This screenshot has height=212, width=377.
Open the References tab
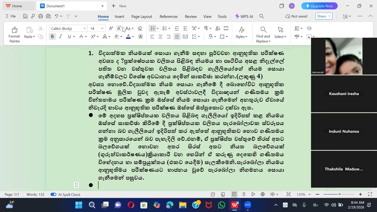168,16
